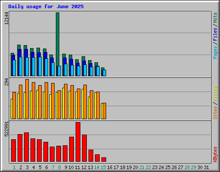Click the red KBytes bar for day 15
This screenshot has width=220, height=172.
104,160
